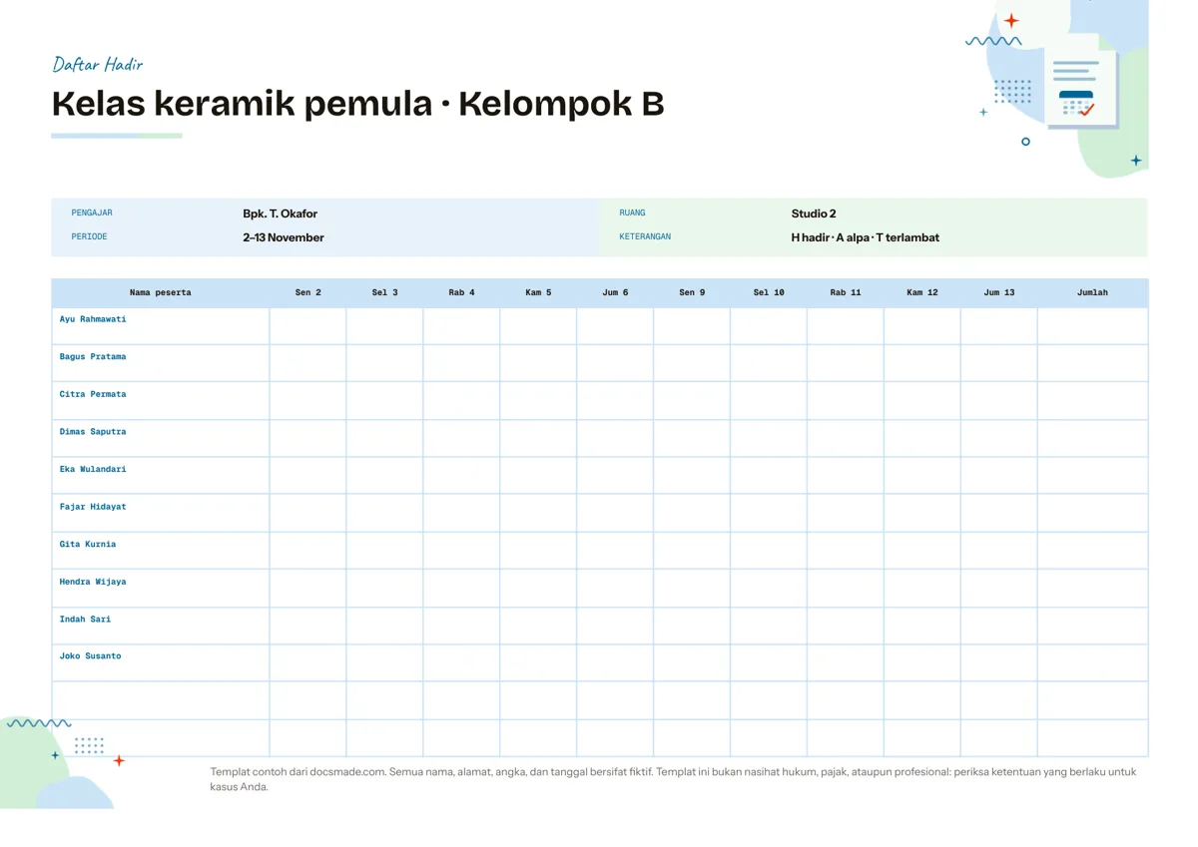This screenshot has width=1198, height=847.
Task: Click the 'Nama peserta' column header
Action: (x=161, y=293)
